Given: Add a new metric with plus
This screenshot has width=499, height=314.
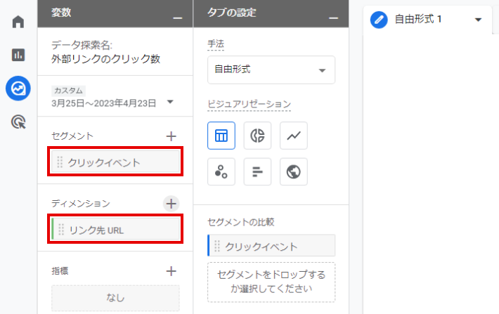Looking at the screenshot, I should (171, 270).
